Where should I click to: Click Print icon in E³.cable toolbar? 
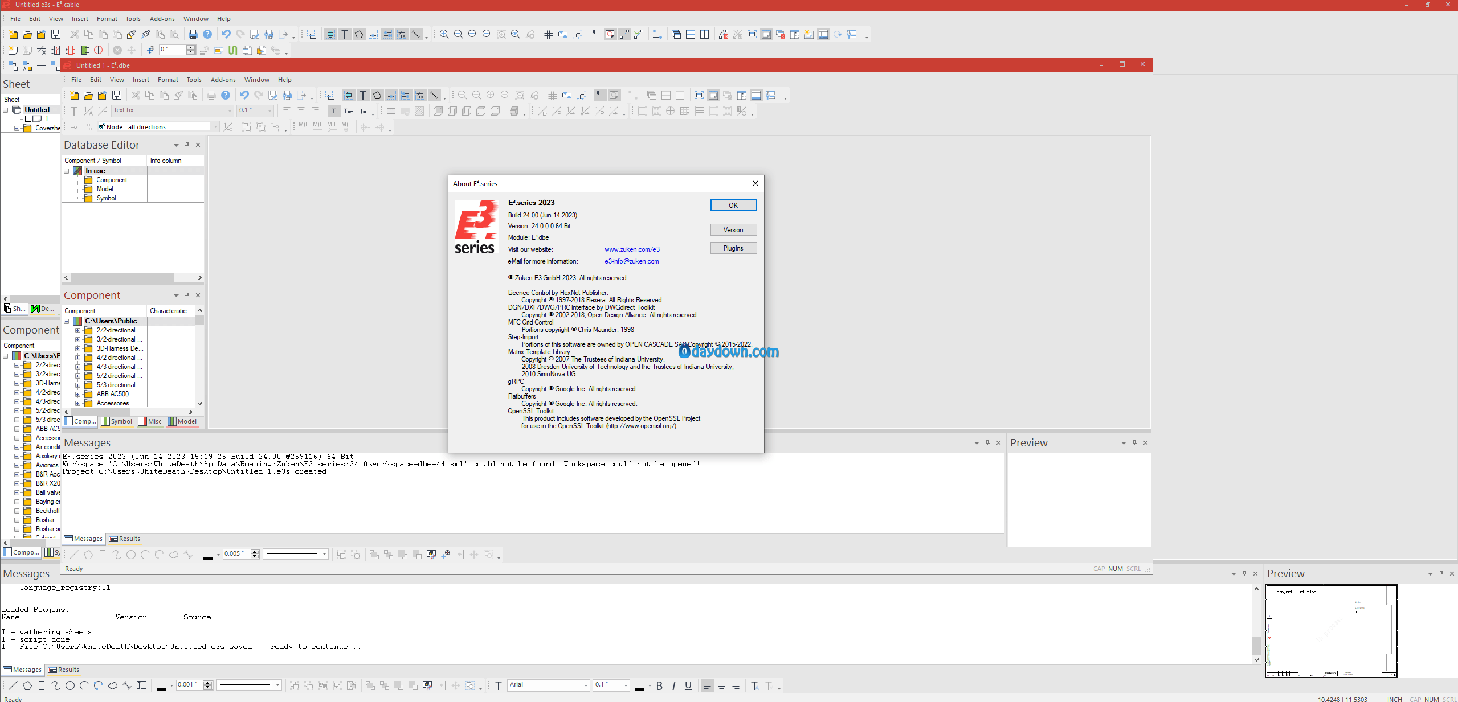coord(193,35)
